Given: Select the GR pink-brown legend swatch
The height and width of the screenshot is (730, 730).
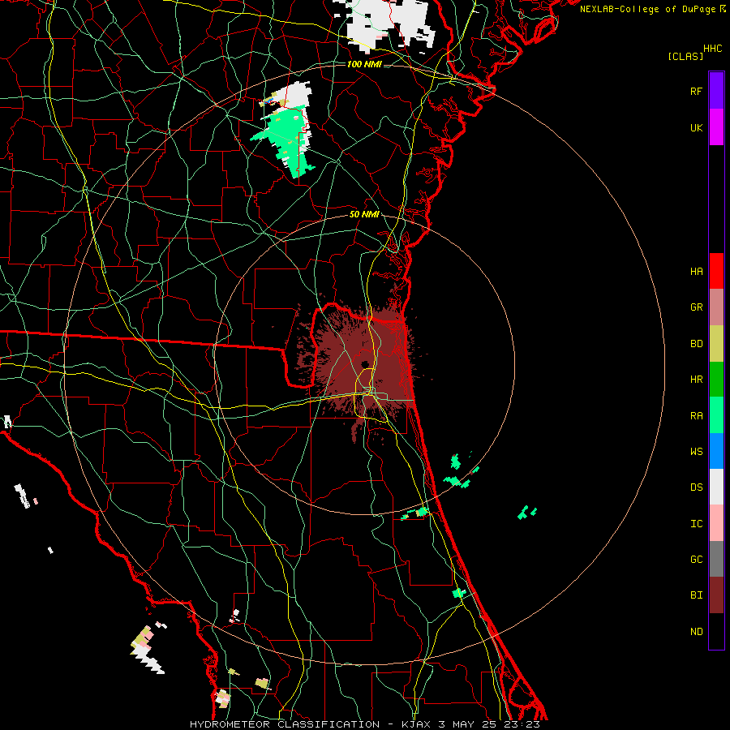Looking at the screenshot, I should tap(716, 307).
